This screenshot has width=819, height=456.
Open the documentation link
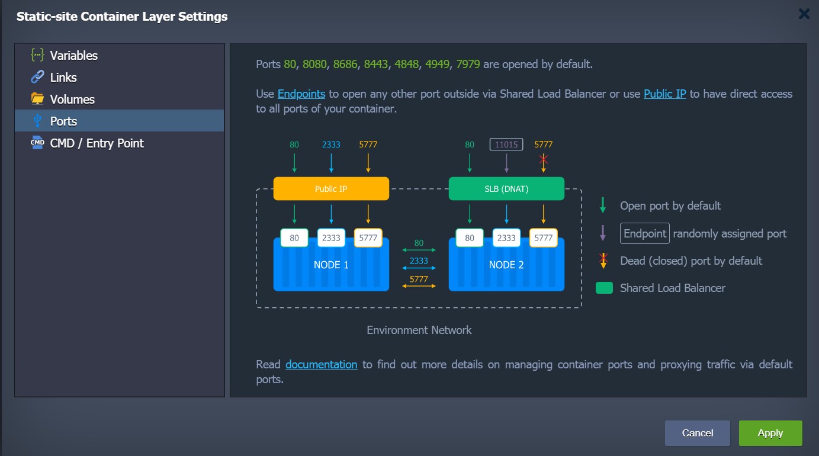click(322, 364)
